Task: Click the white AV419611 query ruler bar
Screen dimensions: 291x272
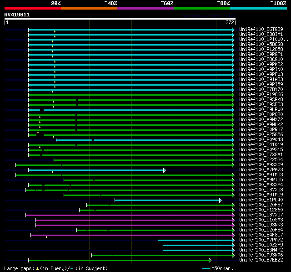Action: coord(120,19)
